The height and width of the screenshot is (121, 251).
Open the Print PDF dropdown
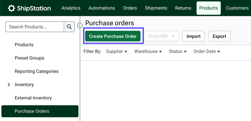(x=161, y=36)
